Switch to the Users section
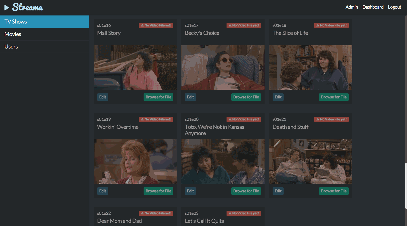The width and height of the screenshot is (407, 226). tap(44, 47)
